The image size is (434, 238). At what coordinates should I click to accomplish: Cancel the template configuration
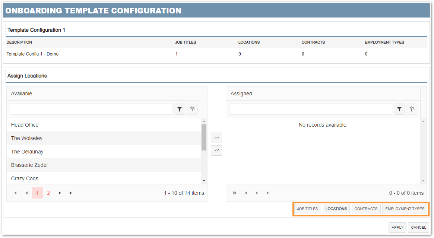pos(418,228)
